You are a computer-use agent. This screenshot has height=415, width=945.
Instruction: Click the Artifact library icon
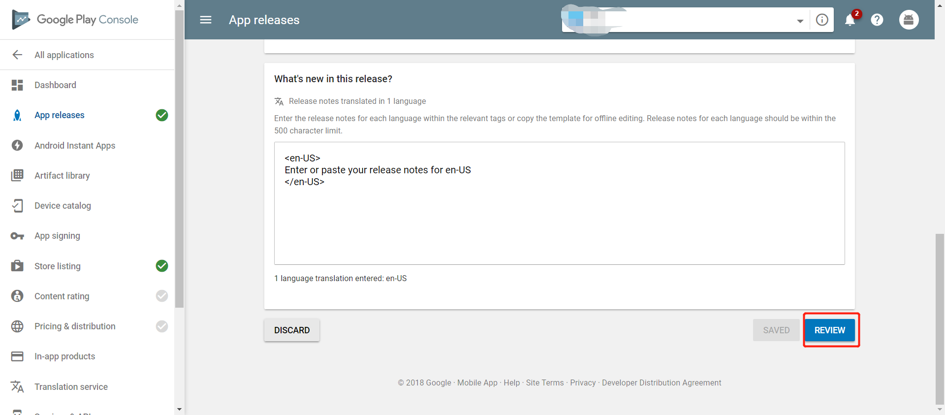[17, 175]
